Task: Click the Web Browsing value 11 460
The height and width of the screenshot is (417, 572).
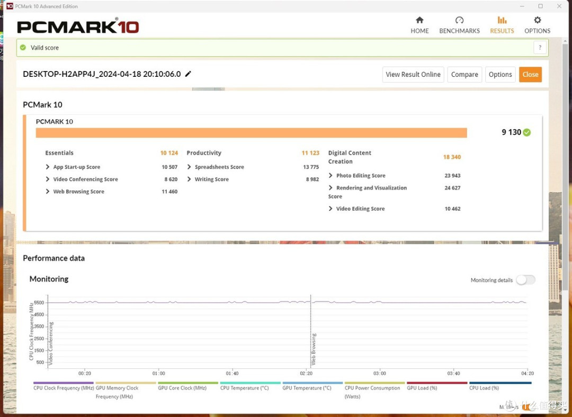Action: [169, 191]
